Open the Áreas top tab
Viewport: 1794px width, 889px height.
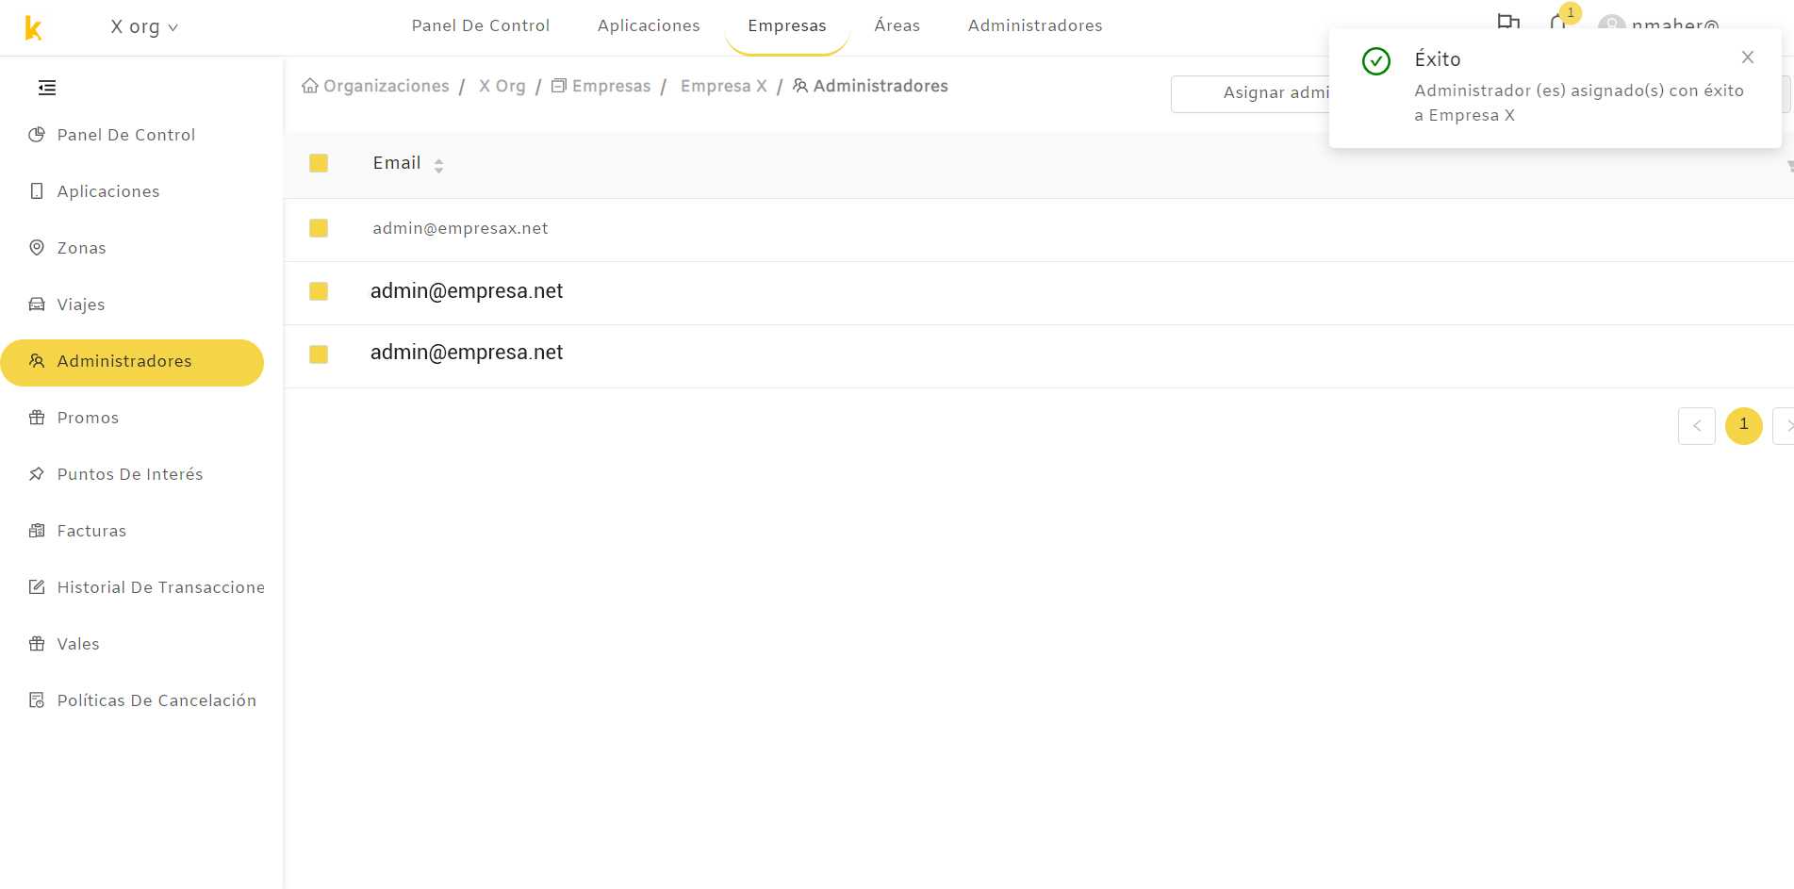897,25
